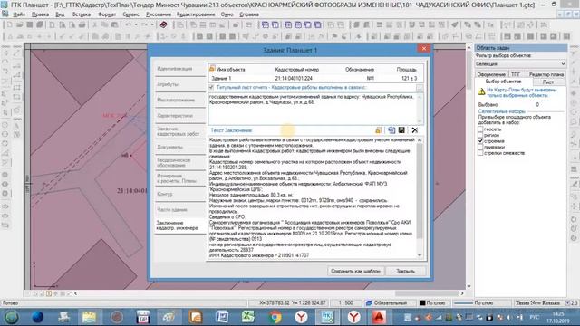The width and height of the screenshot is (580, 326).
Task: Open the Сервис menu
Action: (x=130, y=14)
